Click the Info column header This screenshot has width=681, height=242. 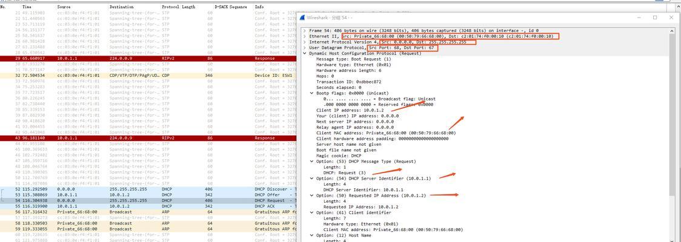[259, 7]
